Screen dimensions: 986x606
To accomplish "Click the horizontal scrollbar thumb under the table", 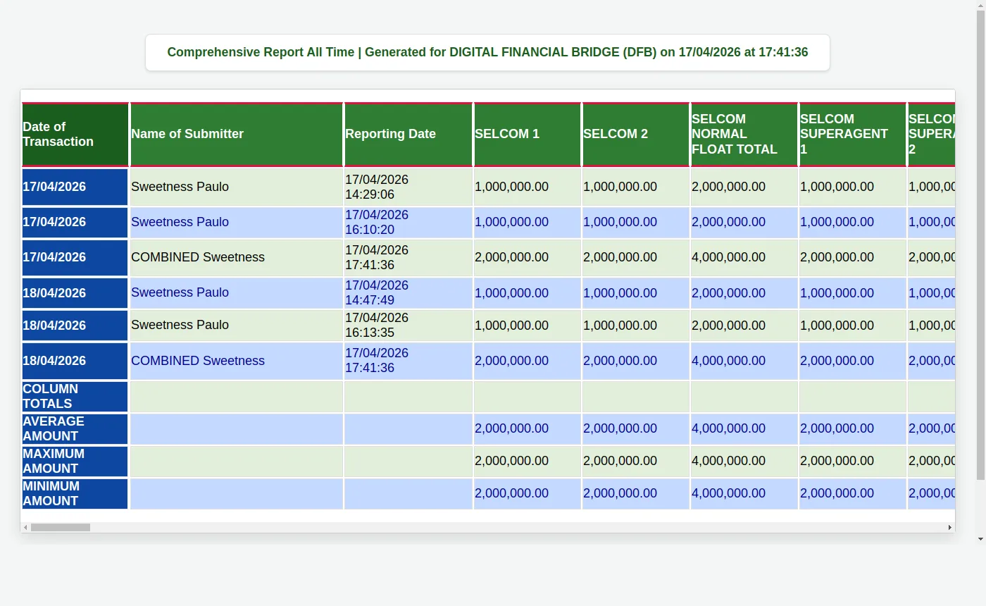I will (x=61, y=527).
